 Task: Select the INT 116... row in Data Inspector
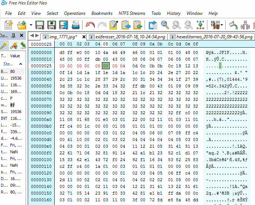pos(12,118)
